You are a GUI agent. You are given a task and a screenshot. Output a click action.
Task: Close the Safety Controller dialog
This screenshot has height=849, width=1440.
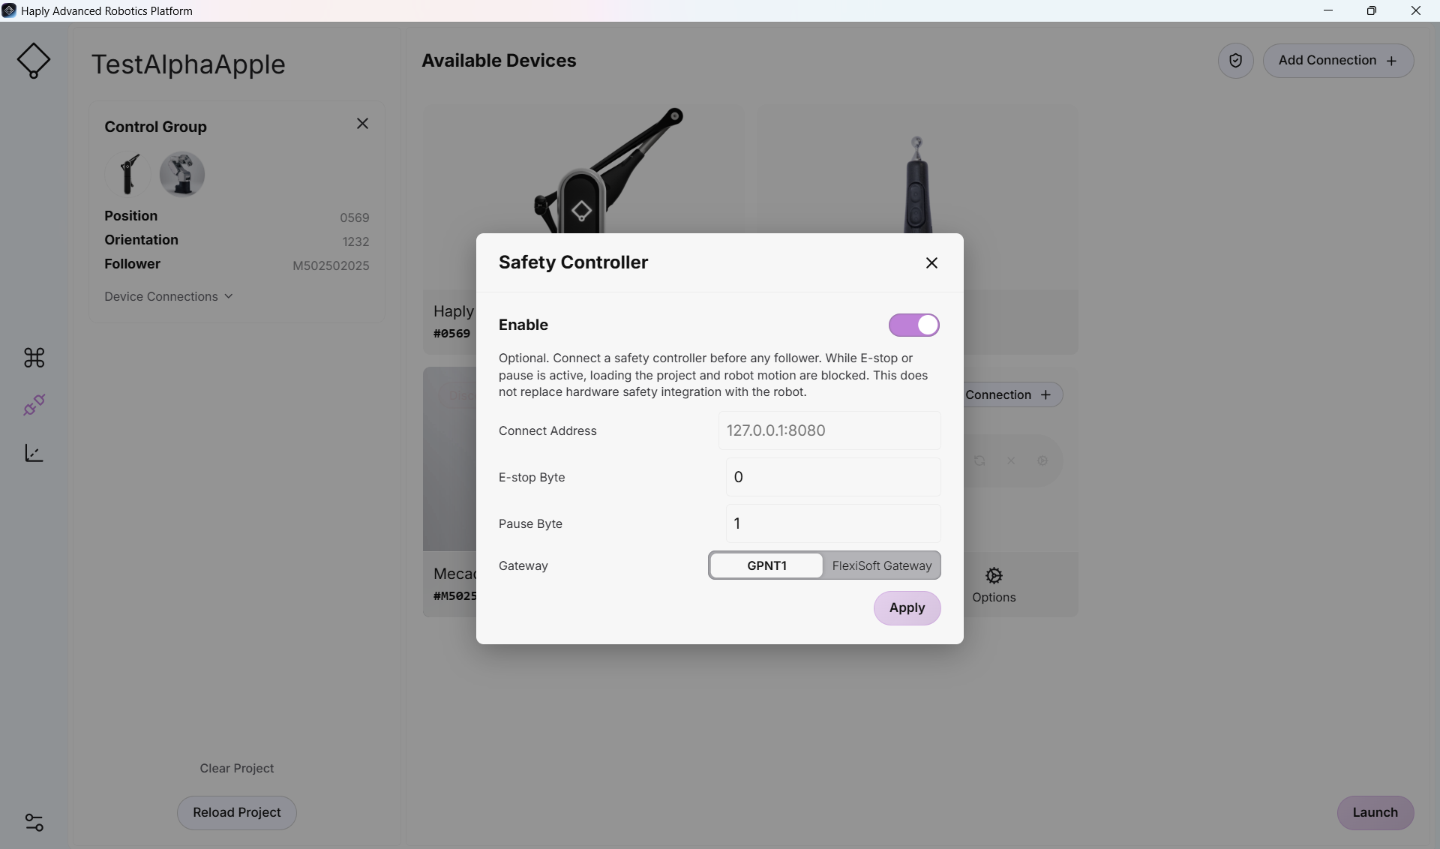931,262
